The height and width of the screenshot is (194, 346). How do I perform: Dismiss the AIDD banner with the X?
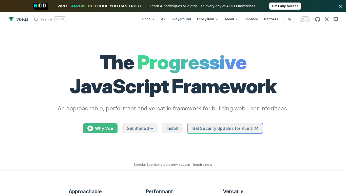(x=340, y=6)
